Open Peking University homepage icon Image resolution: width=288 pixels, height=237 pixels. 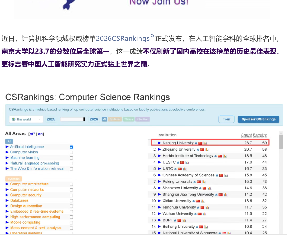(195, 182)
